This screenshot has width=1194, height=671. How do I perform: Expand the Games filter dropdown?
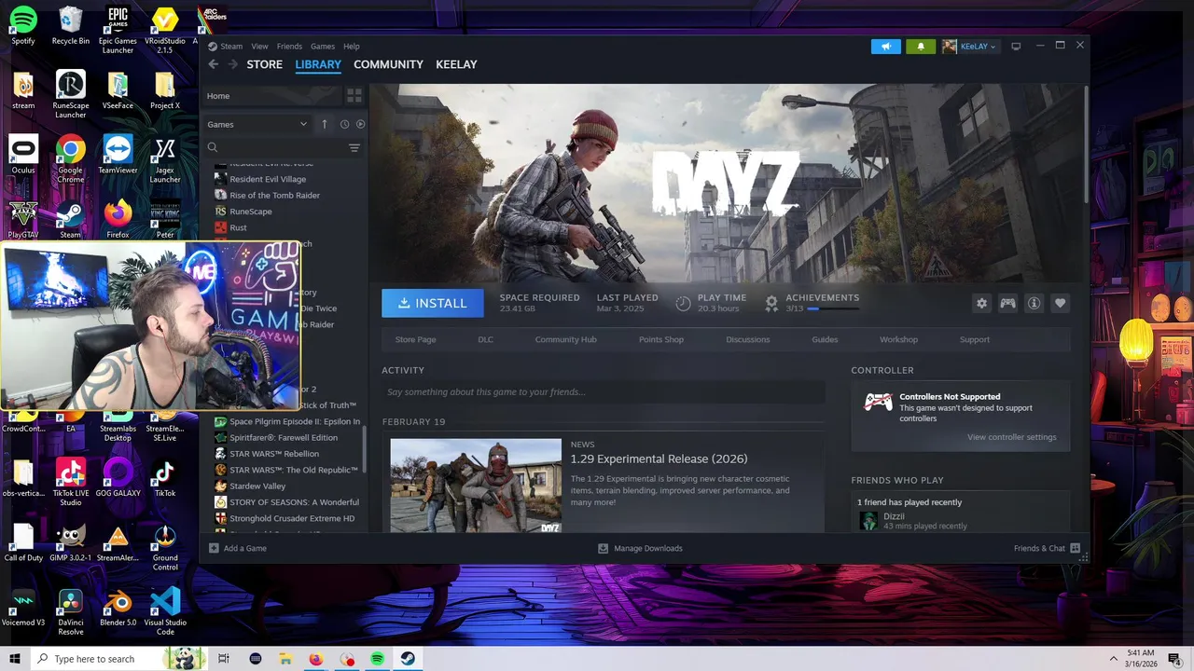point(257,124)
